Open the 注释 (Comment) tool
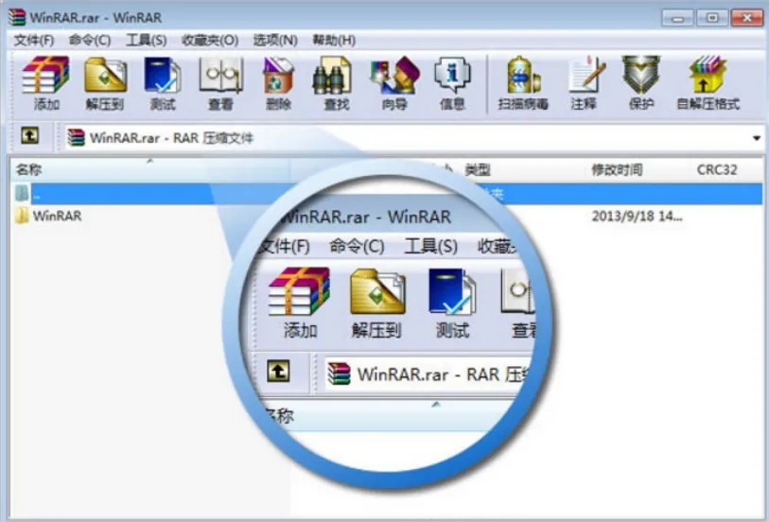The image size is (769, 522). coord(585,82)
